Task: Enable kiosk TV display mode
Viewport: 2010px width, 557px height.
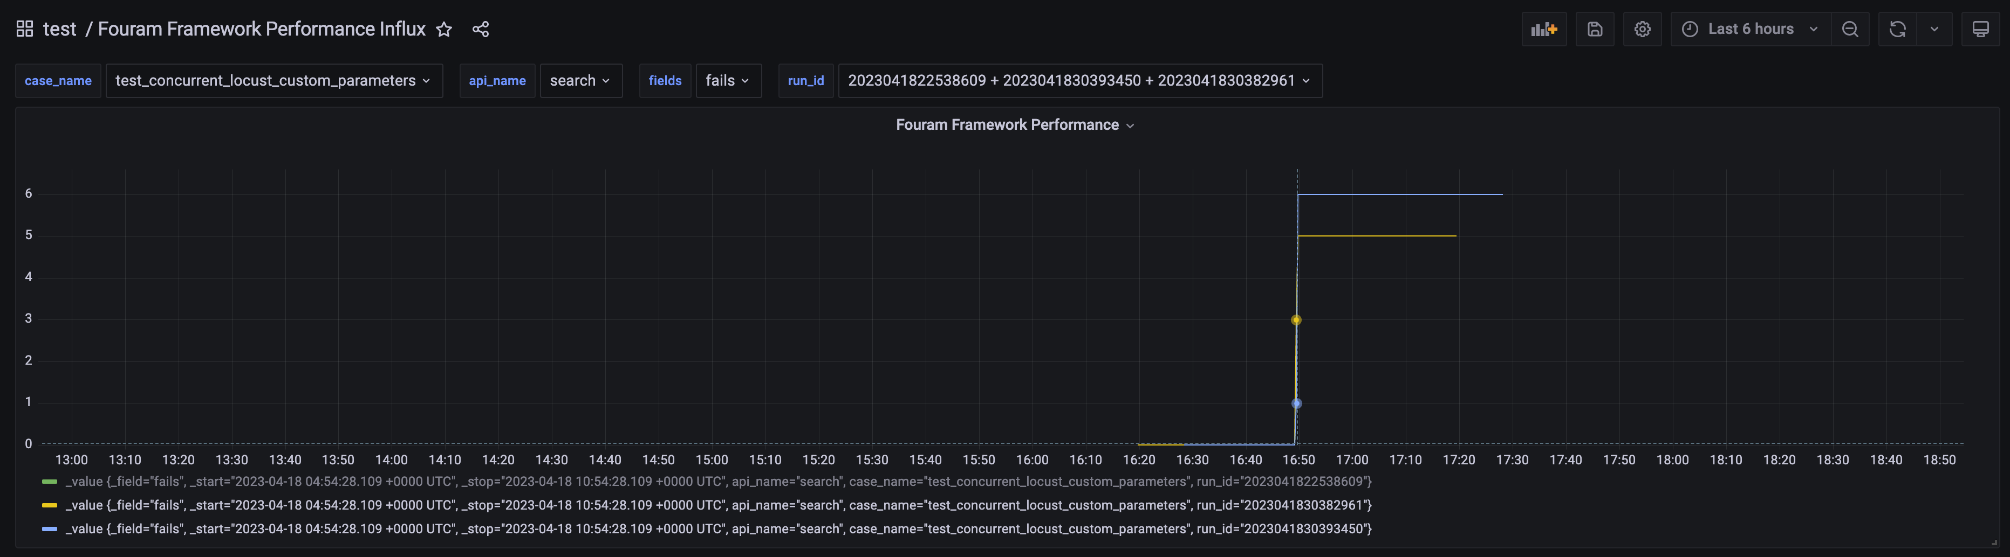Action: pos(1981,29)
